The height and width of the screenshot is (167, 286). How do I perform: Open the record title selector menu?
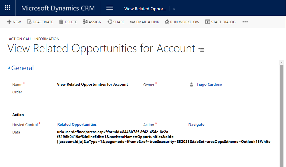[201, 50]
